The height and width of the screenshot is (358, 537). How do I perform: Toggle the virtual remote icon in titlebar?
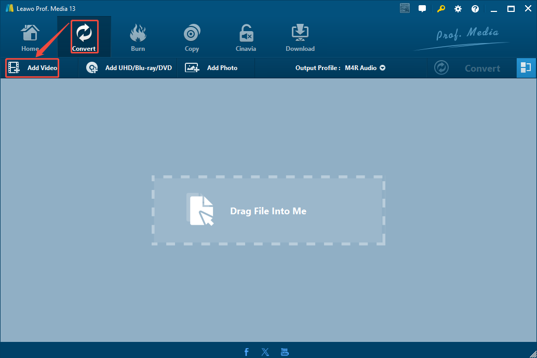click(x=405, y=8)
